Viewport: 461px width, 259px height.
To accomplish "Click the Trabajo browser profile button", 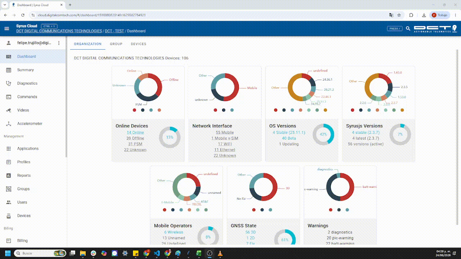I will (x=440, y=15).
